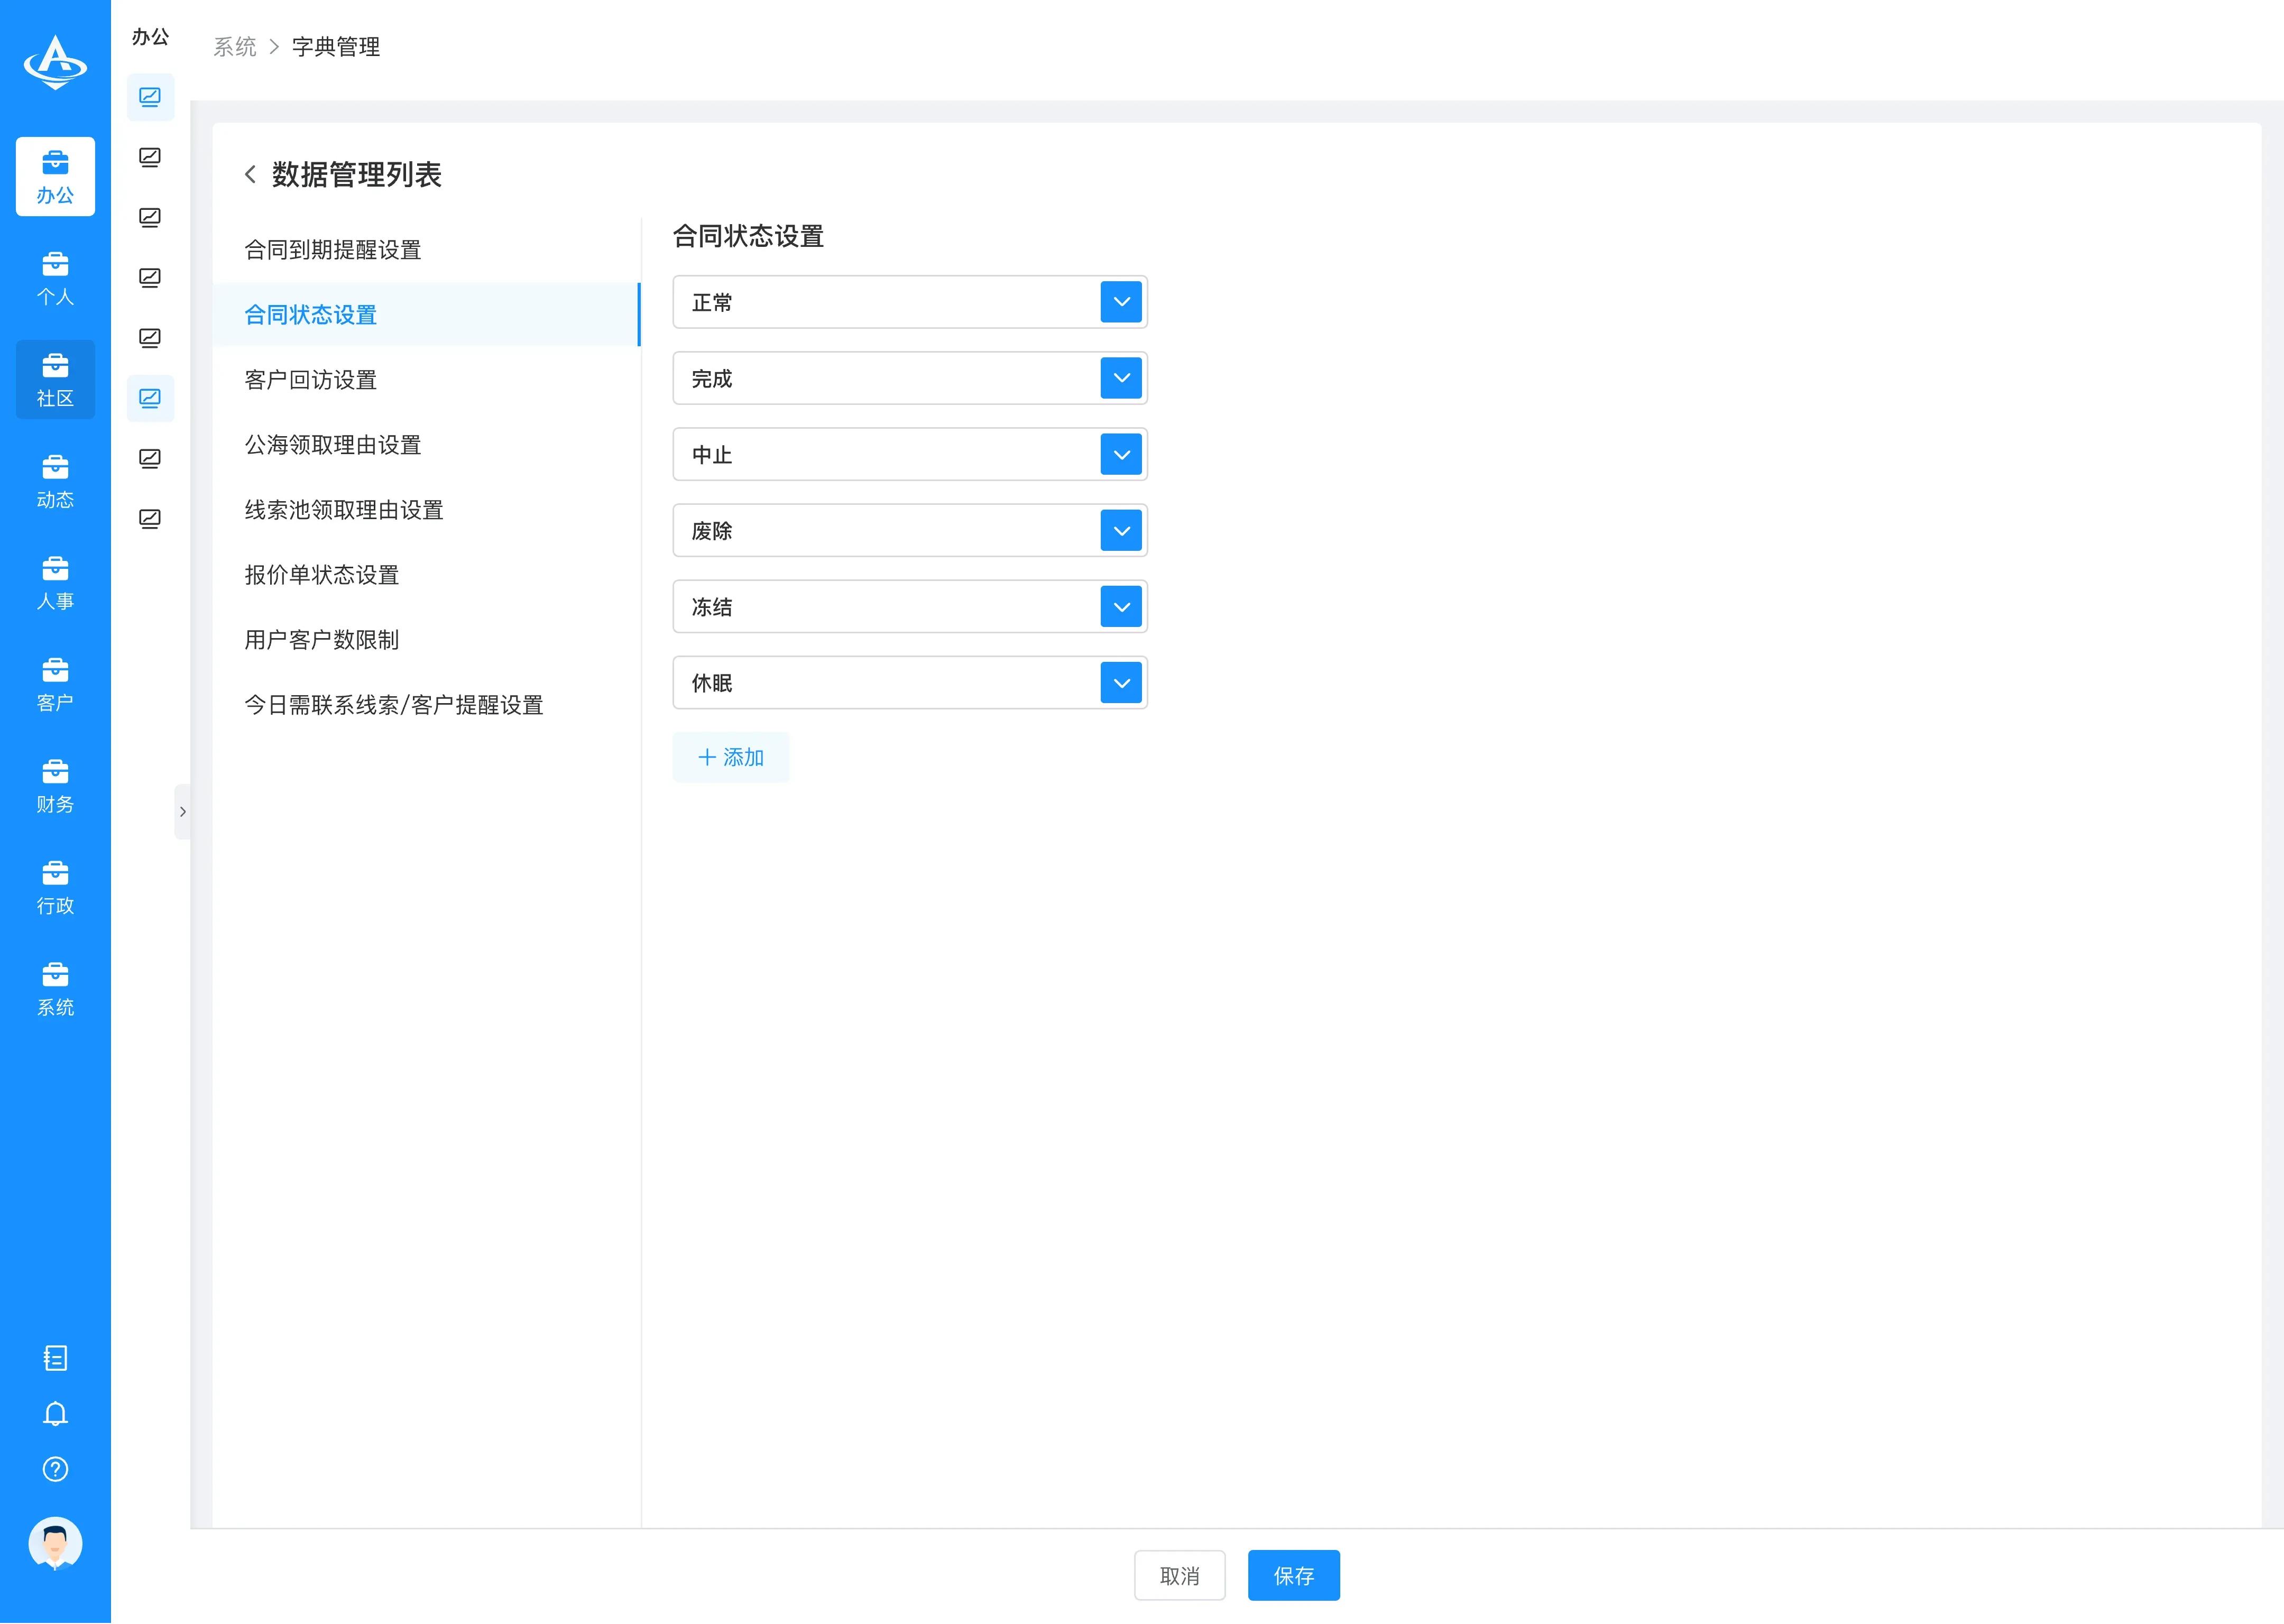This screenshot has height=1624, width=2284.
Task: Click the user avatar at bottom left
Action: pyautogui.click(x=55, y=1543)
